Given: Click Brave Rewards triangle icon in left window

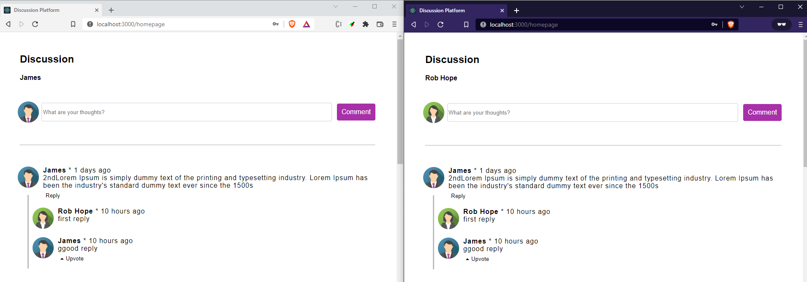Looking at the screenshot, I should tap(306, 24).
